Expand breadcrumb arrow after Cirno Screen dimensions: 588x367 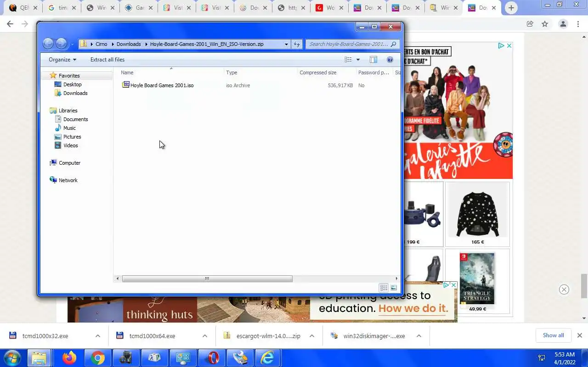coord(112,44)
